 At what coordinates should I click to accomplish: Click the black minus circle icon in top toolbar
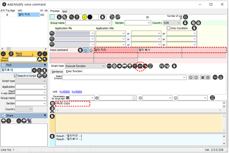(90, 17)
